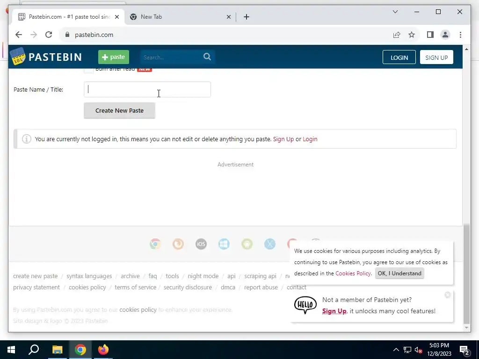
Task: Open terms of service footer link
Action: click(135, 287)
